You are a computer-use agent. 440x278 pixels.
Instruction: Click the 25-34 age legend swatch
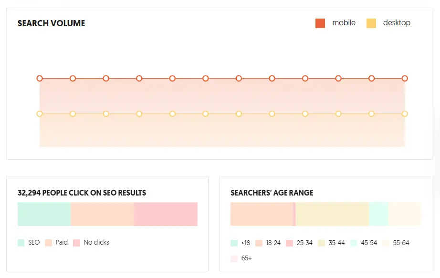pos(289,243)
